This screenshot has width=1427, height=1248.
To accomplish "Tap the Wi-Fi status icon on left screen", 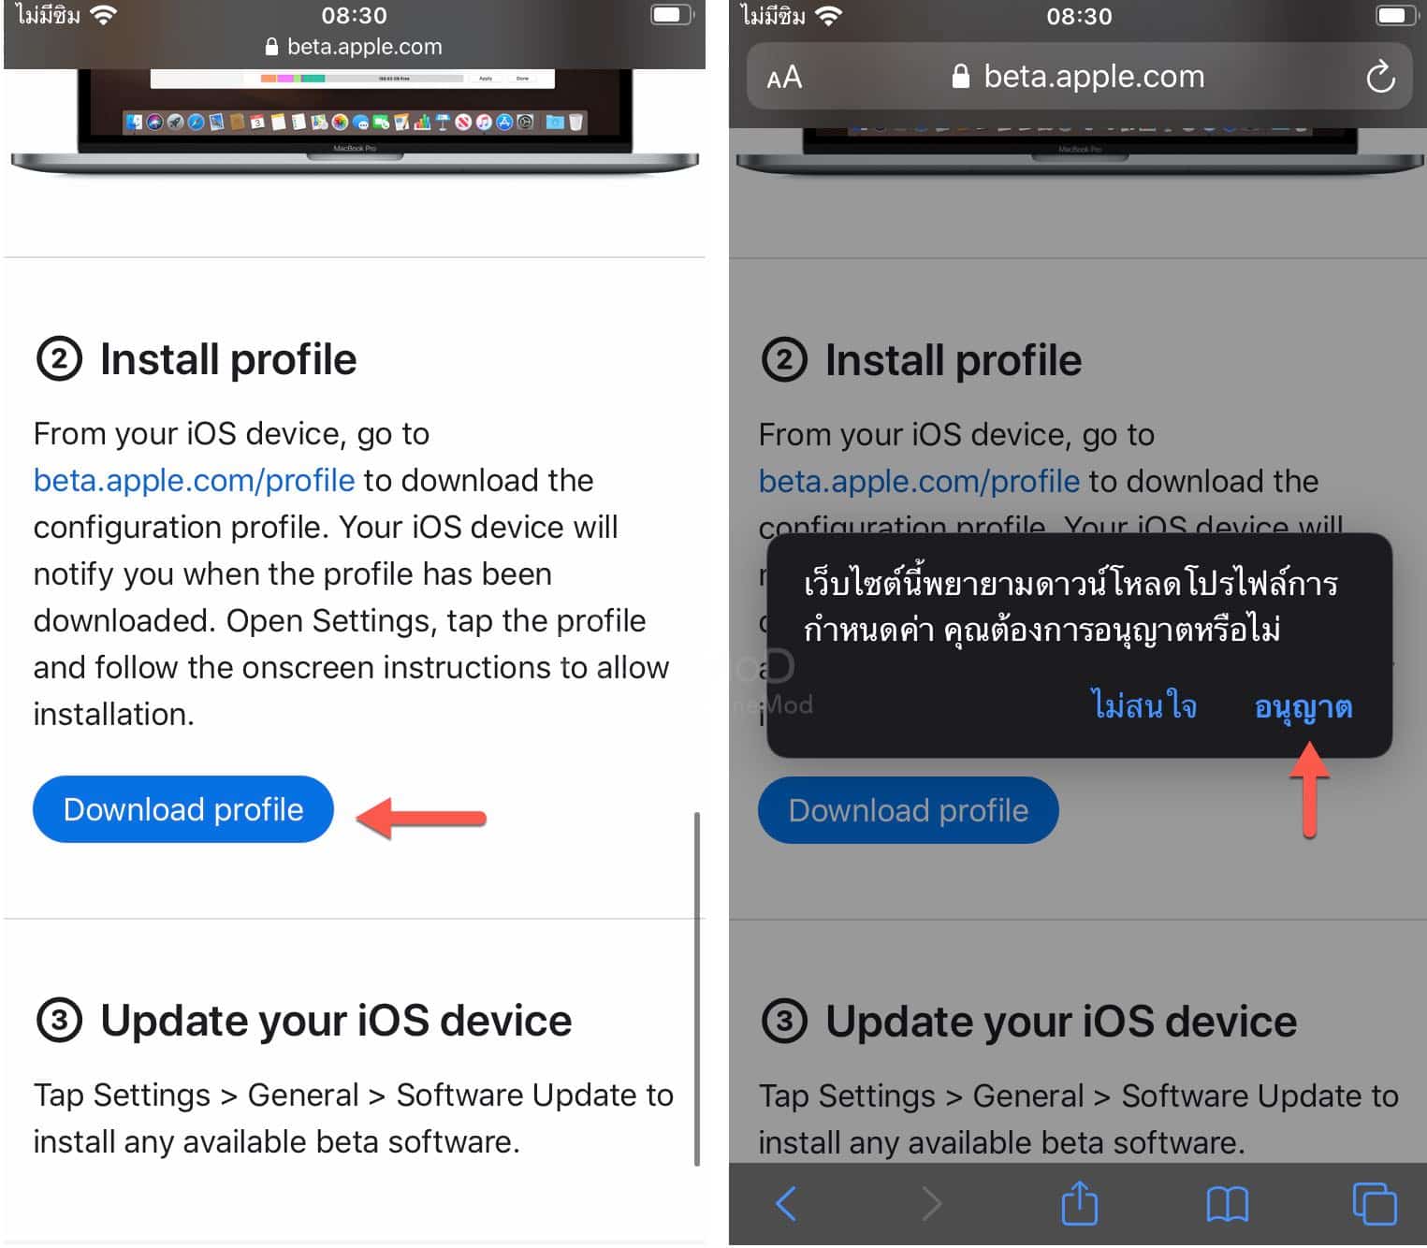I will pos(103,15).
